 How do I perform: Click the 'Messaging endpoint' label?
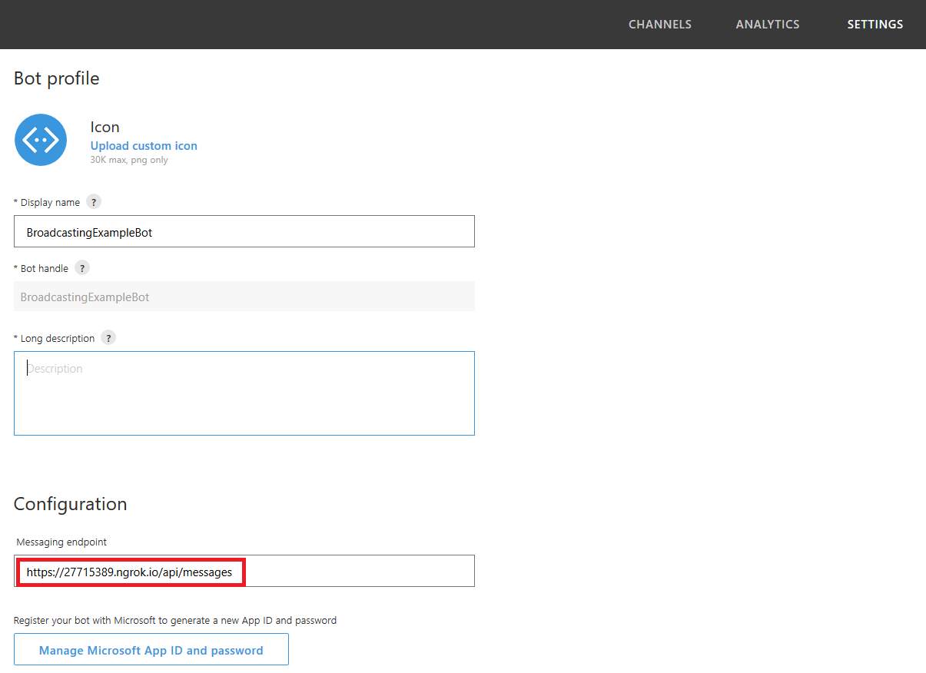pos(61,542)
